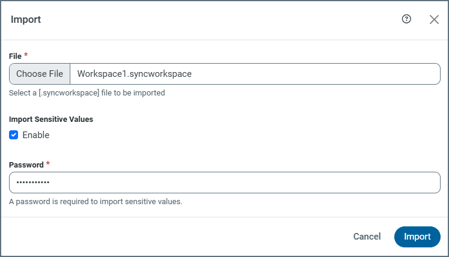The height and width of the screenshot is (257, 449).
Task: Click the Import Sensitive Values heading
Action: [51, 119]
